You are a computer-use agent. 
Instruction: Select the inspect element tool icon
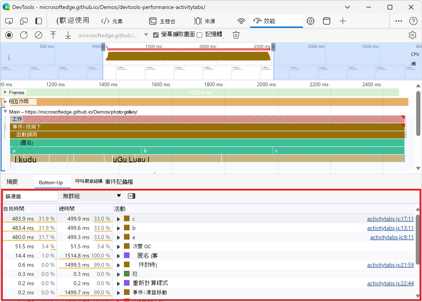[x=9, y=21]
